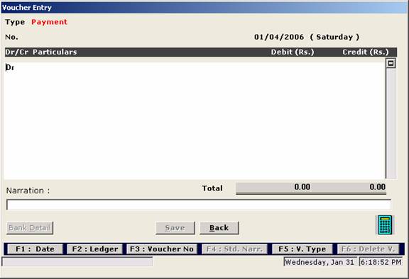Click the 6:18:52 PM clock
Screen dimensions: 409x279
(381, 262)
